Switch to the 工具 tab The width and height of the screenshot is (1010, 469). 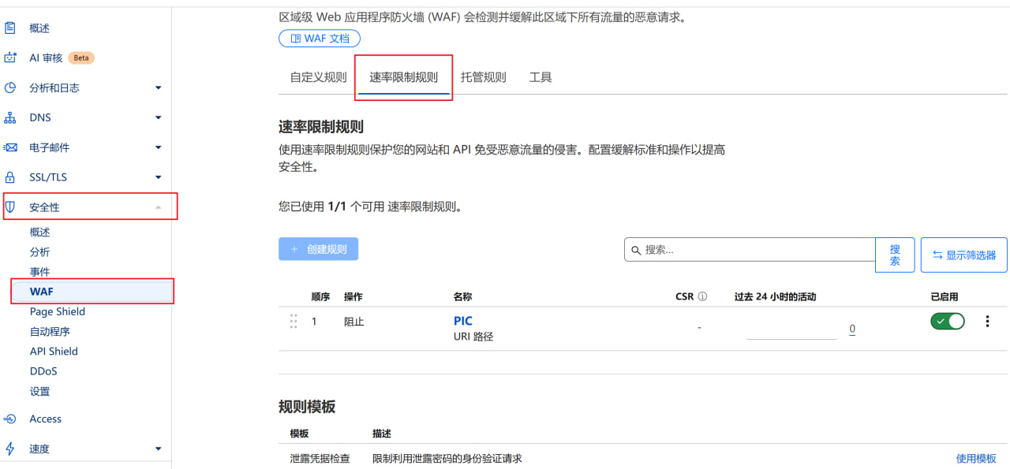(x=541, y=77)
